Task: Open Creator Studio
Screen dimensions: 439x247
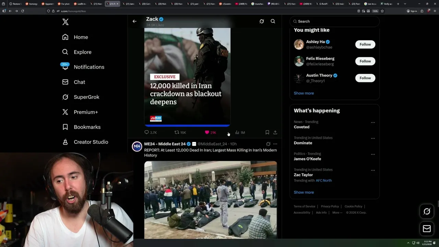Action: coord(85,142)
